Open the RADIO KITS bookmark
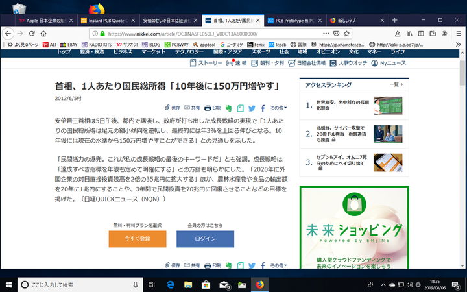This screenshot has width=467, height=292. (97, 45)
